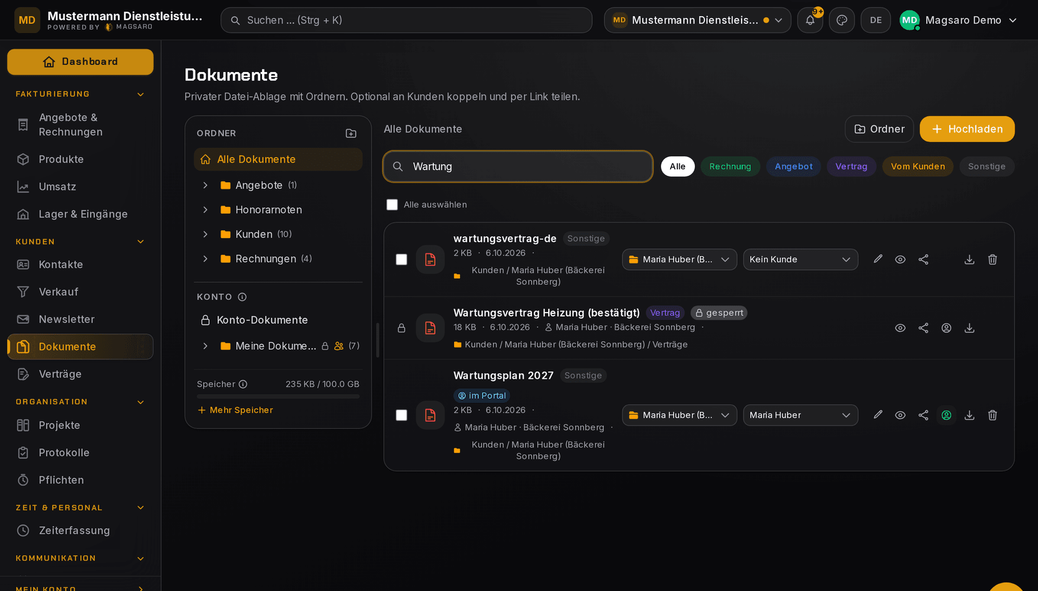Expand the Kunden folder chevron
Screen dimensions: 1038x591
[x=205, y=234]
